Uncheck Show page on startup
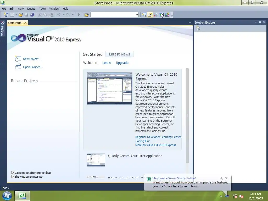The height and width of the screenshot is (201, 268). coord(13,176)
